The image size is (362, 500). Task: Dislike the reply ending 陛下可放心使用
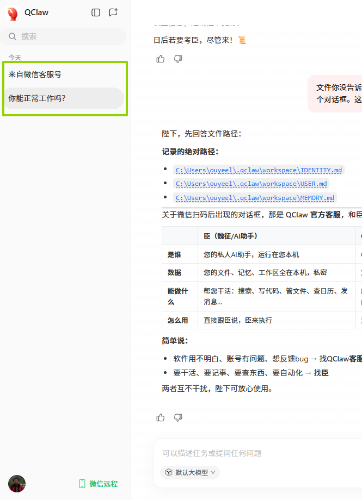coord(178,417)
